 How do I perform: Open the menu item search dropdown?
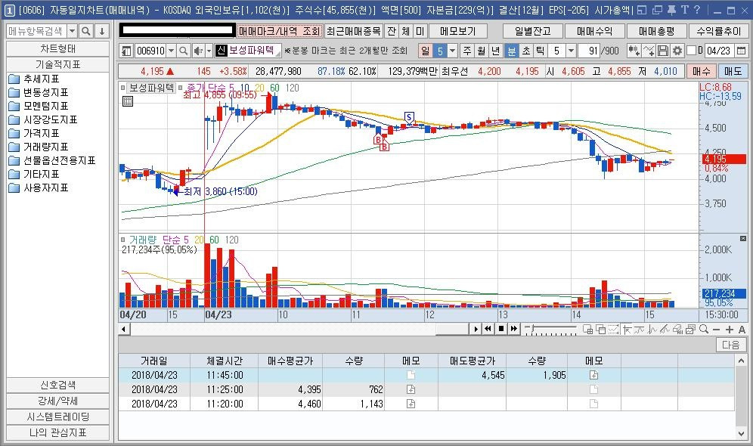[x=72, y=31]
